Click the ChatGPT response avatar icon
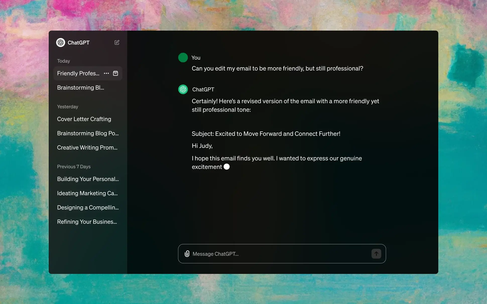 [183, 89]
